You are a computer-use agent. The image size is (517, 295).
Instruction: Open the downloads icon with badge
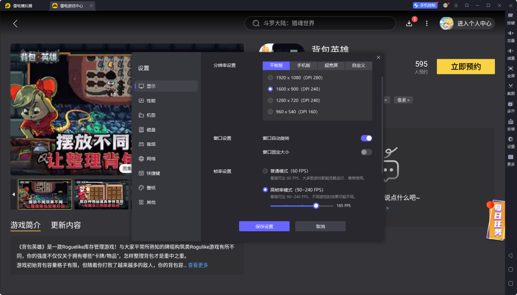[x=409, y=23]
